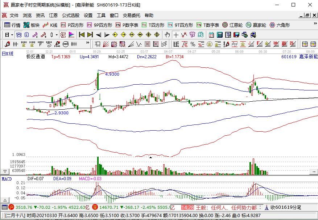
Task: Toggle the crosshair cursor tool
Action: 176,35
